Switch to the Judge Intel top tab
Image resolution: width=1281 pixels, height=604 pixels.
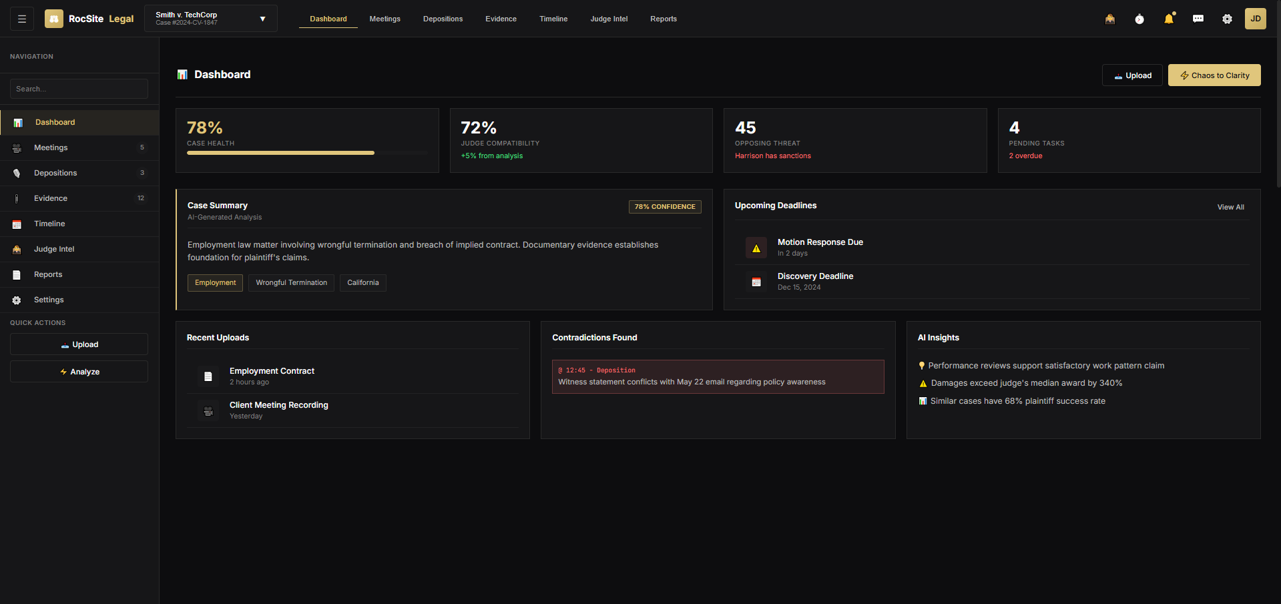(x=609, y=19)
